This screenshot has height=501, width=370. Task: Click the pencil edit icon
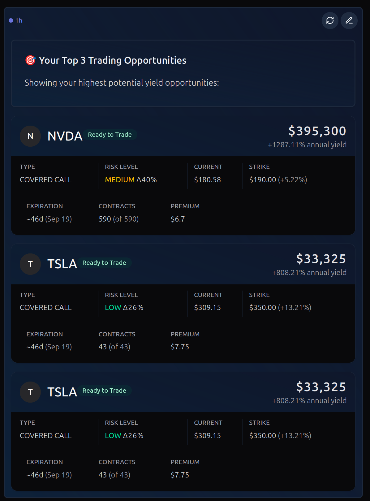(x=349, y=20)
